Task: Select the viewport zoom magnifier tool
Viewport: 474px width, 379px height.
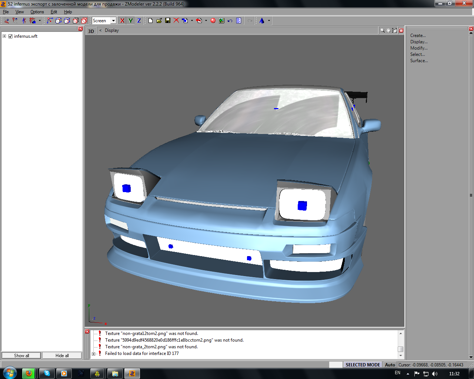Action: click(382, 31)
